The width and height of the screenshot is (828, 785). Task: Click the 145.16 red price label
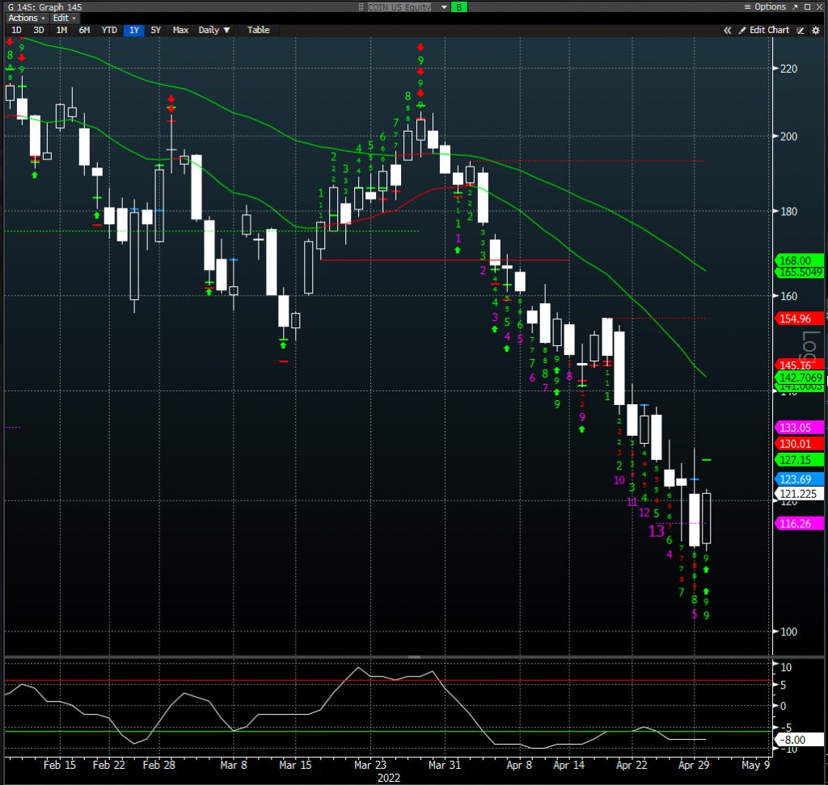[x=798, y=365]
